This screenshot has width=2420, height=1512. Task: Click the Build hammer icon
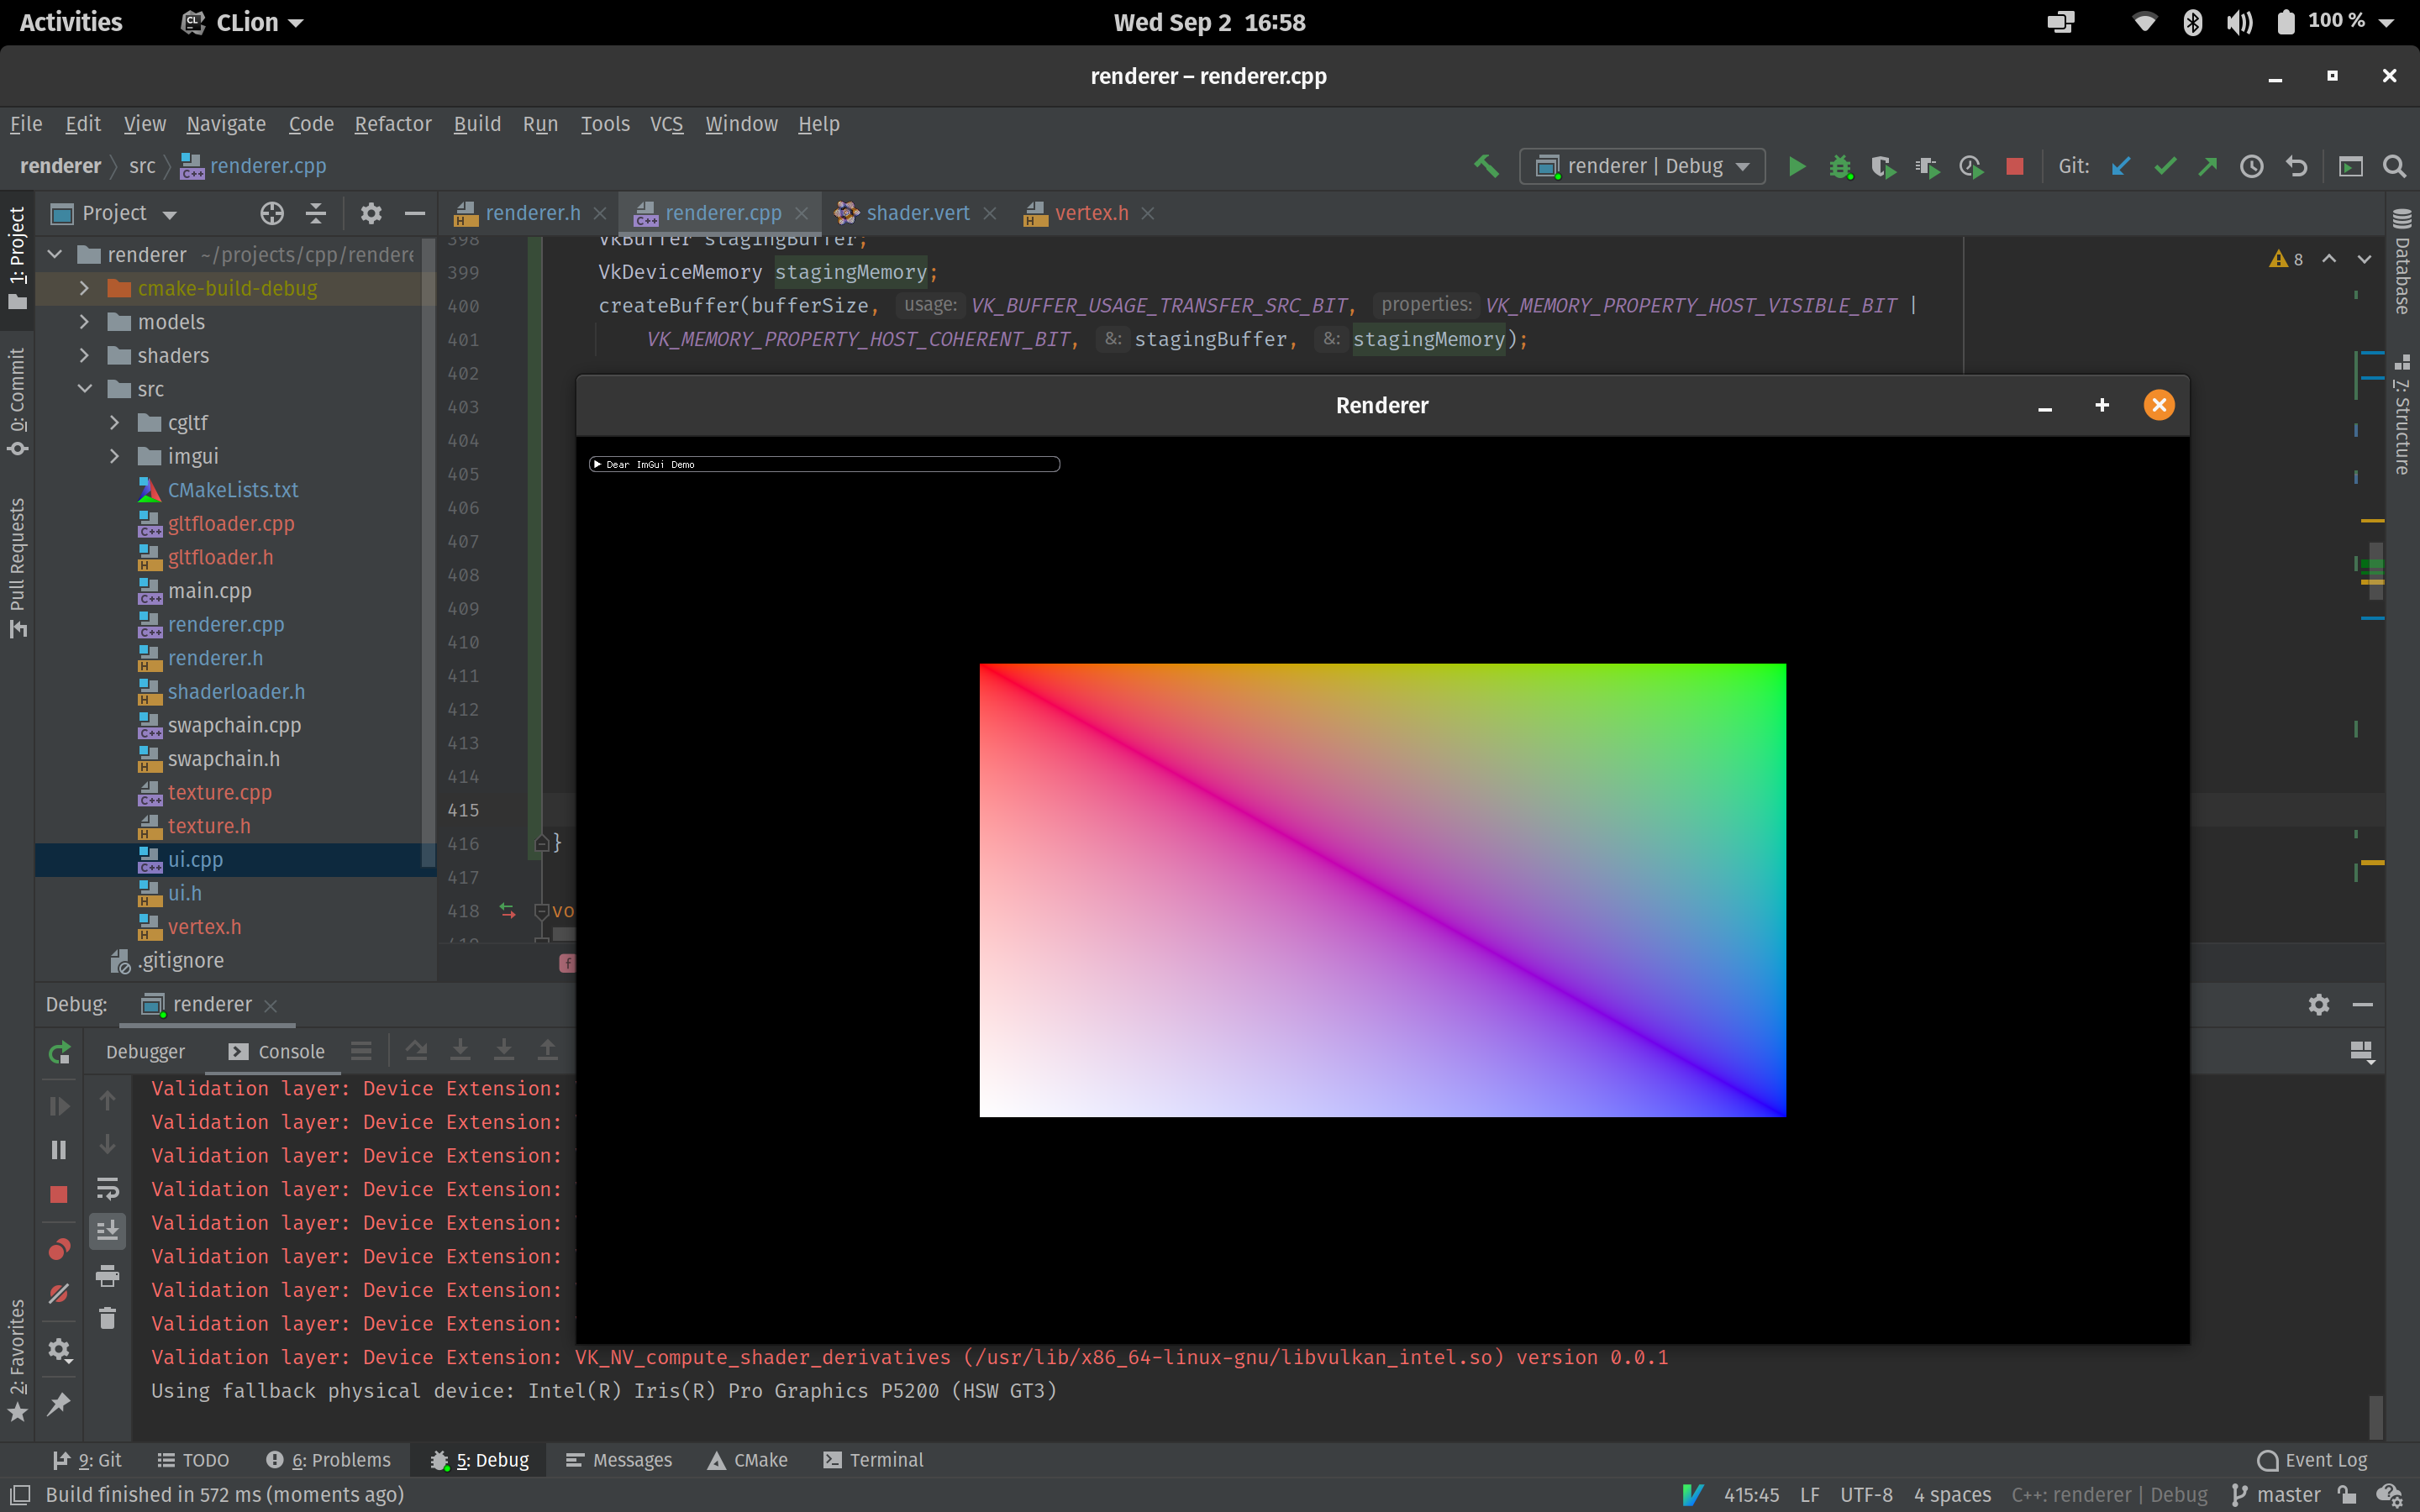click(1485, 166)
